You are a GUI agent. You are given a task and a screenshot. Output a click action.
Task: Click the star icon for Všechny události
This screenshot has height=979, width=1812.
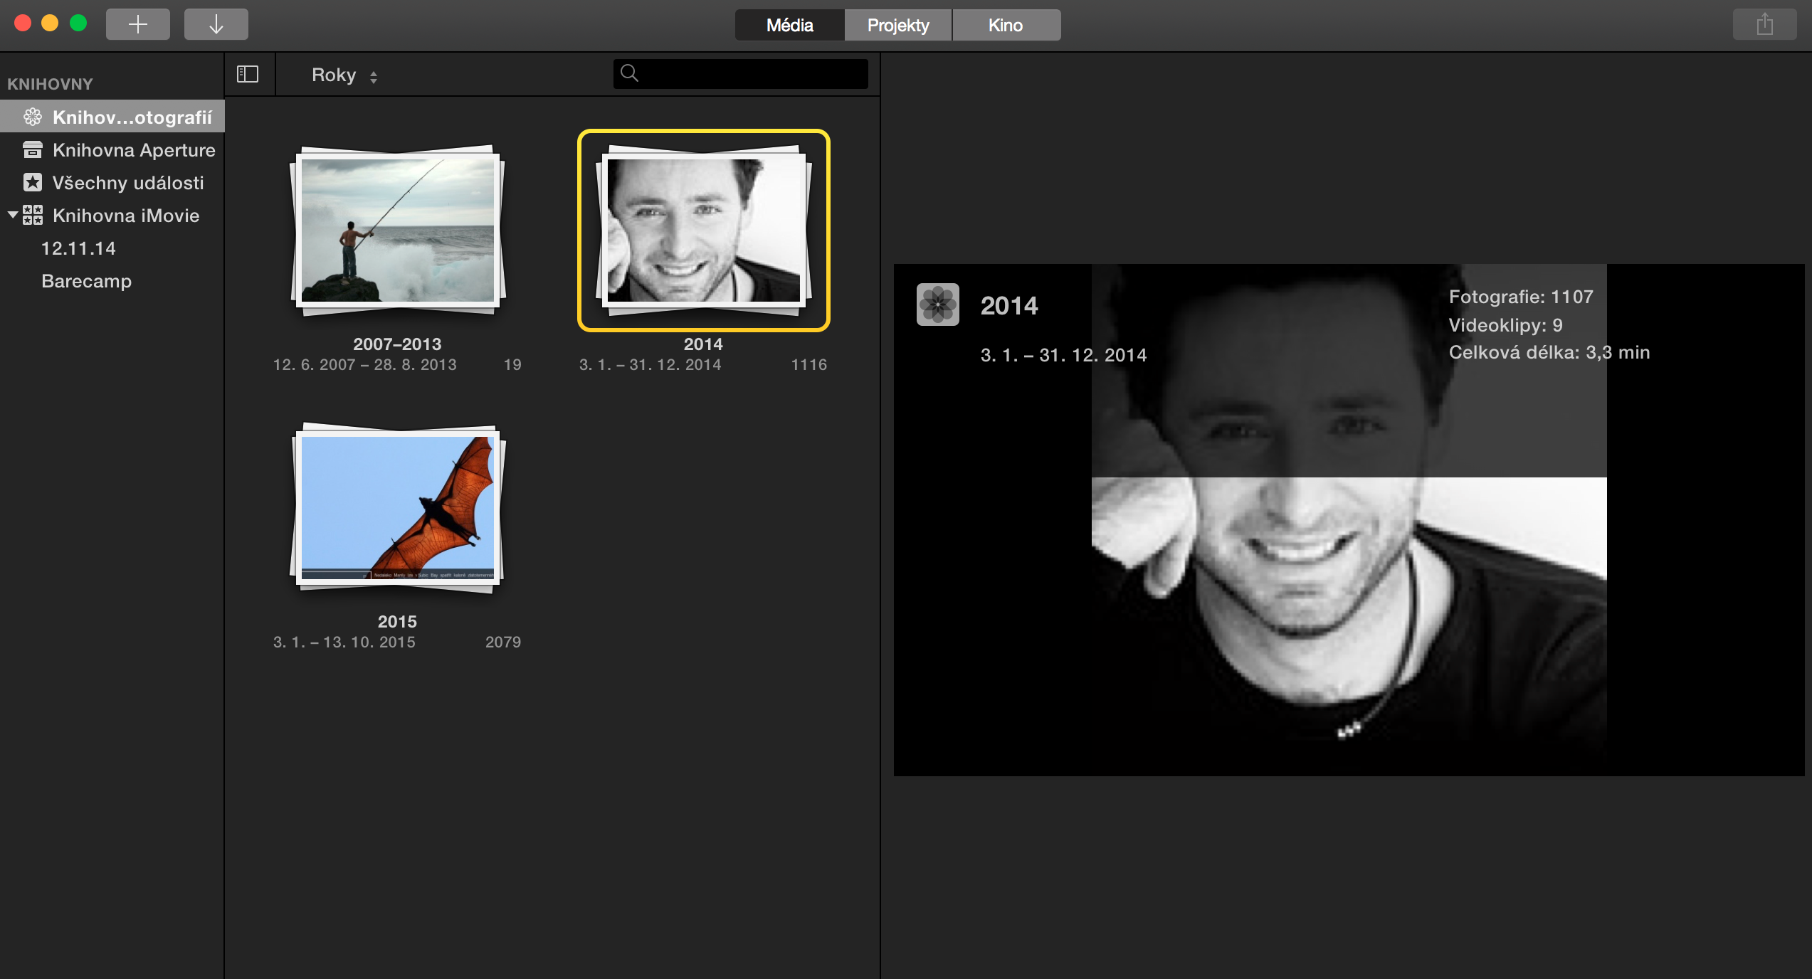point(33,182)
